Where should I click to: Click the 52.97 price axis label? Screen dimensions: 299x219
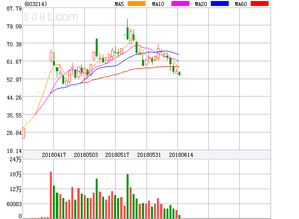coord(14,80)
